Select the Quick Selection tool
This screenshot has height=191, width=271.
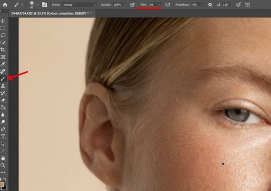[3, 43]
